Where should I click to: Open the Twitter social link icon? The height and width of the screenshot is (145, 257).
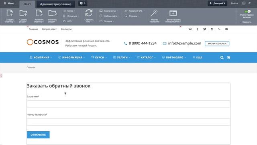click(204, 29)
